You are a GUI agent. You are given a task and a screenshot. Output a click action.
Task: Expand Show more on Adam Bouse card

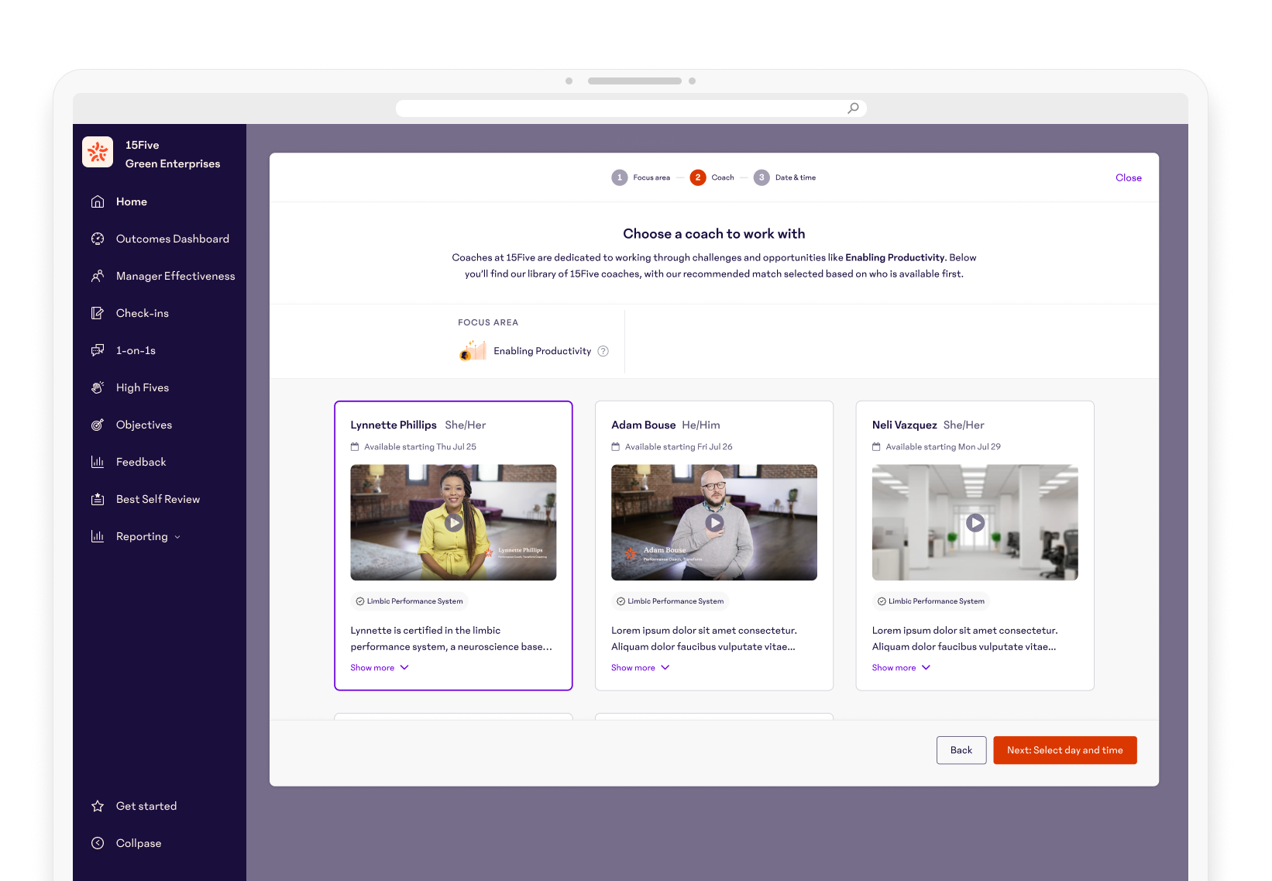(641, 668)
